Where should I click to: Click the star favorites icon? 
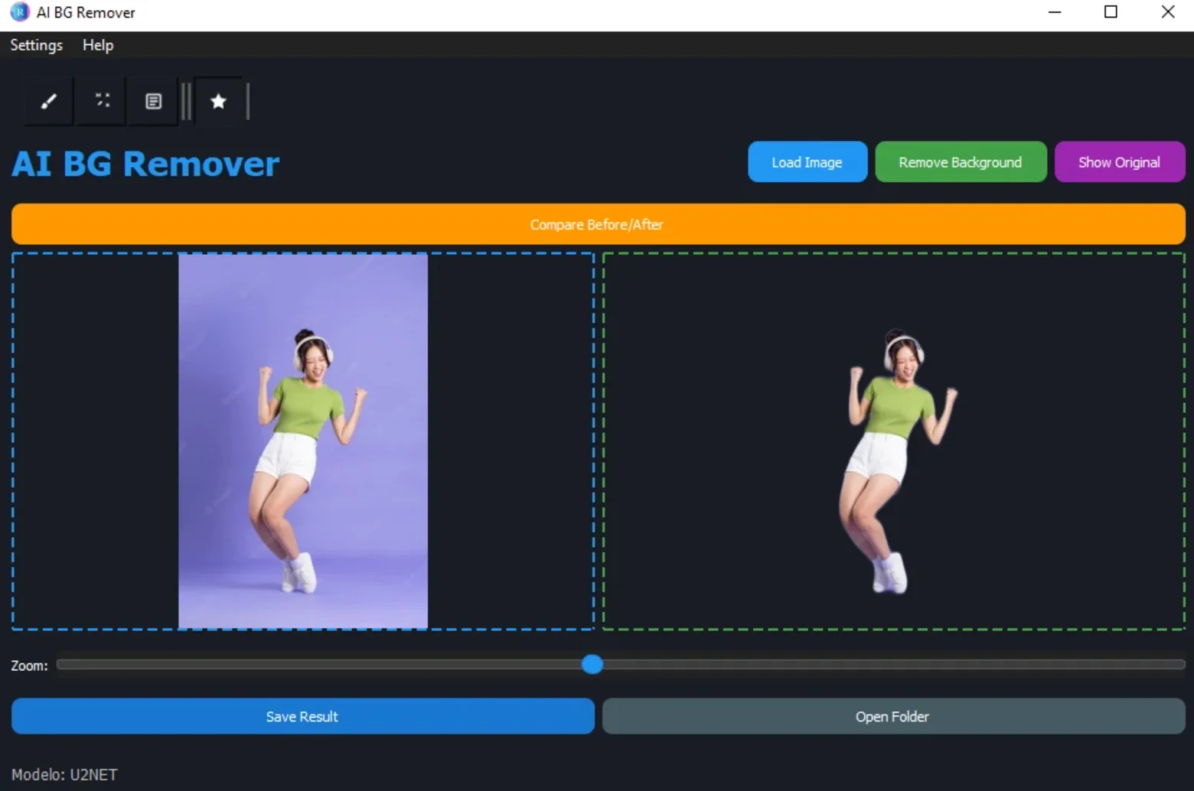click(218, 101)
